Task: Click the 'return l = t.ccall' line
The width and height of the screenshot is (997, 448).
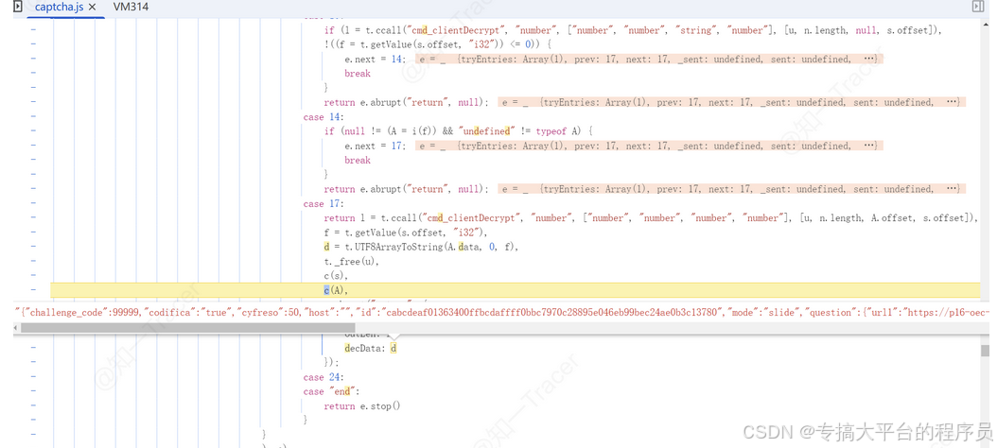Action: pos(651,218)
